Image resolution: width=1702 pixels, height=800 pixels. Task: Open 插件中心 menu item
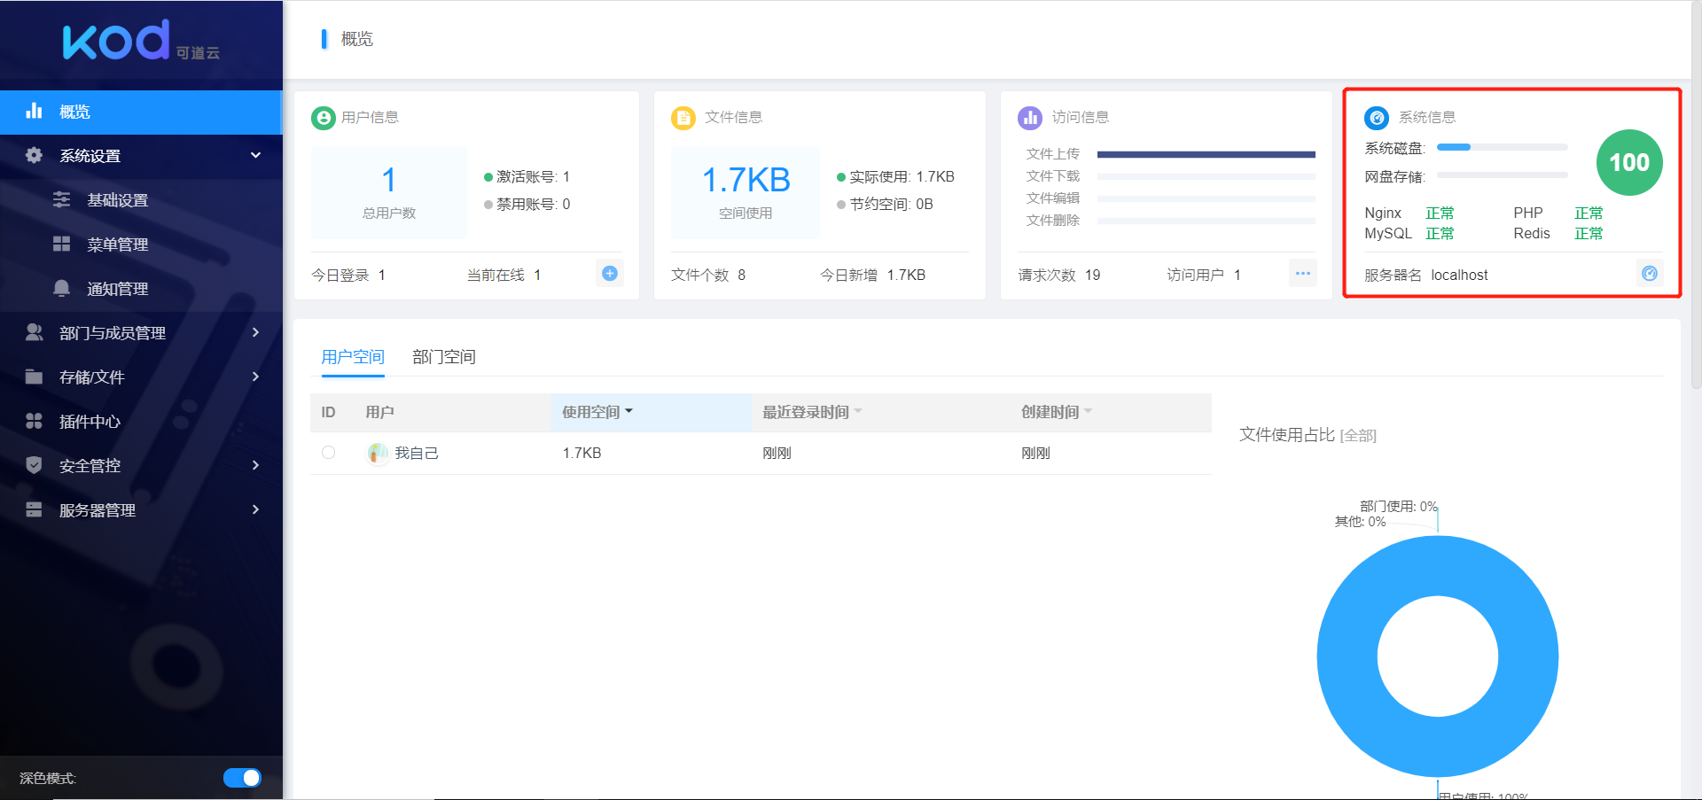[x=141, y=422]
